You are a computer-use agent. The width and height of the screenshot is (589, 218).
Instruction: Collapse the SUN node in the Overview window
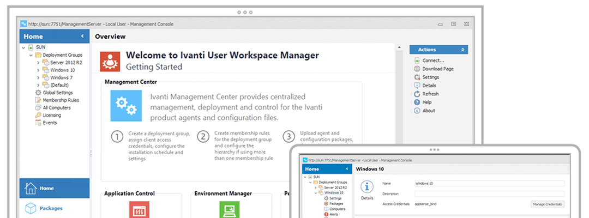pyautogui.click(x=23, y=47)
